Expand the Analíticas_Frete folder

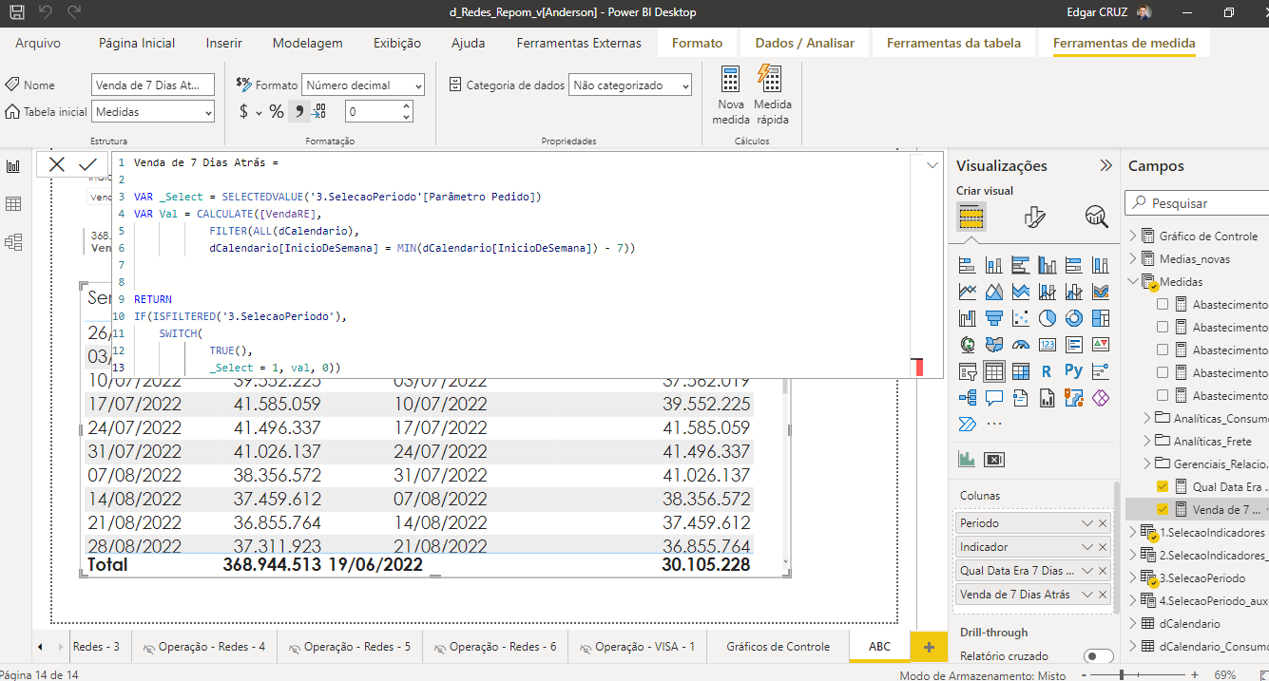point(1148,441)
